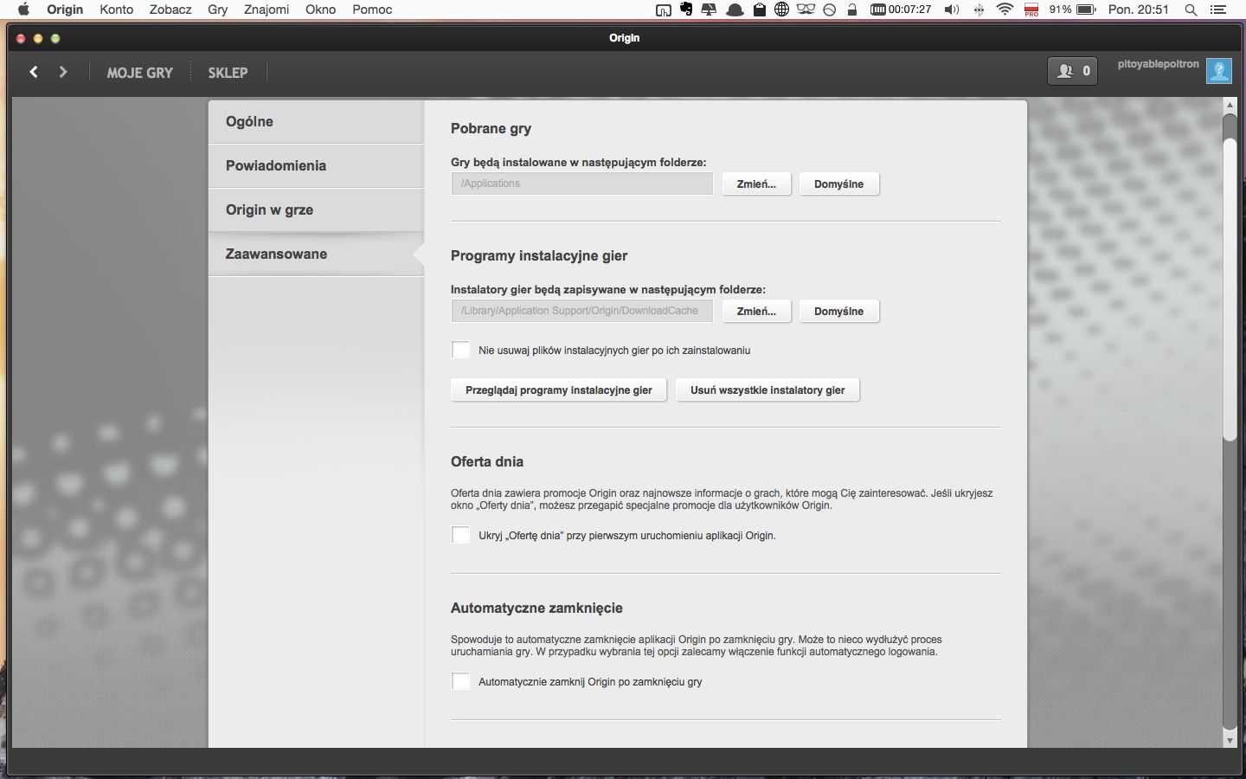This screenshot has width=1246, height=779.
Task: Open the volume control in menu bar
Action: (x=952, y=10)
